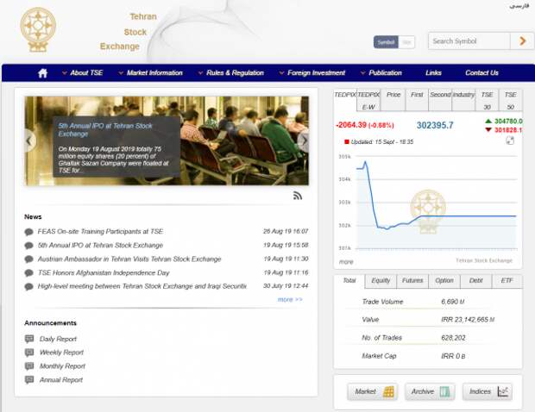Click the icon next to Monthly Report
This screenshot has width=535, height=412.
coord(29,366)
